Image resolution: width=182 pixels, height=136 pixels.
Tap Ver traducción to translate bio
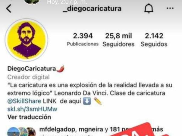[29, 117]
